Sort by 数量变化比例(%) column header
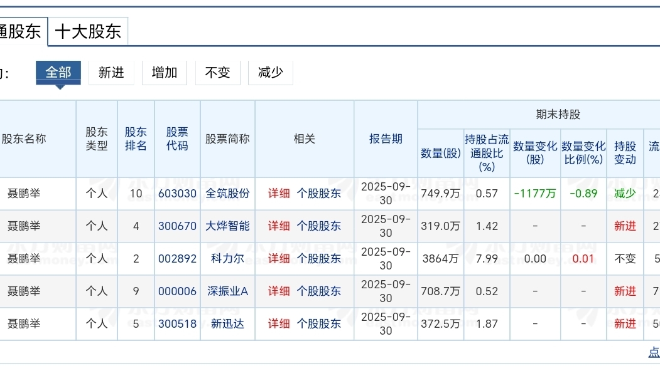660x371 pixels. [x=583, y=154]
